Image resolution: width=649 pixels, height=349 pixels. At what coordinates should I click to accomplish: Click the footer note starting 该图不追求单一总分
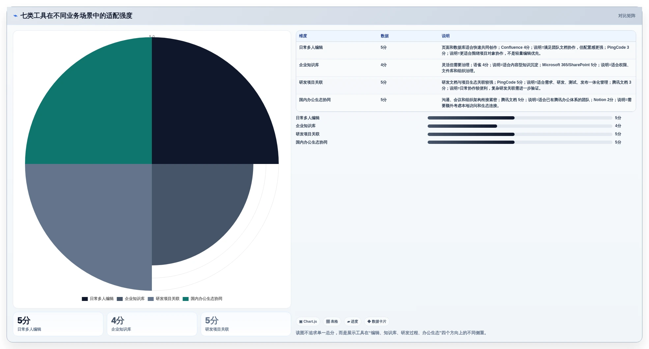click(392, 333)
